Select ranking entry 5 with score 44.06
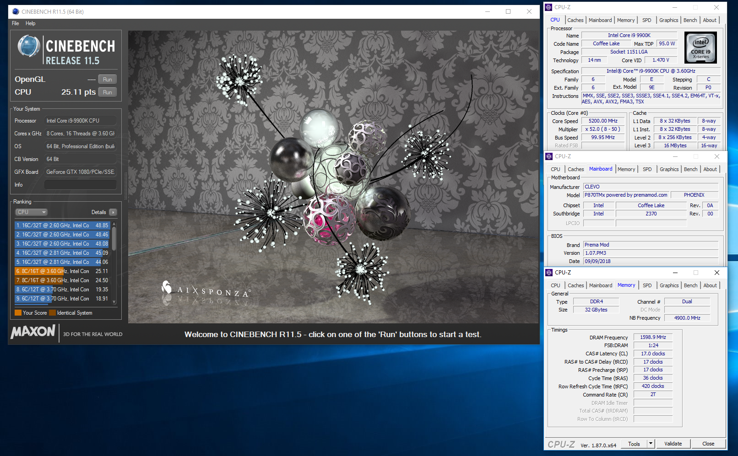The image size is (738, 456). pyautogui.click(x=62, y=262)
